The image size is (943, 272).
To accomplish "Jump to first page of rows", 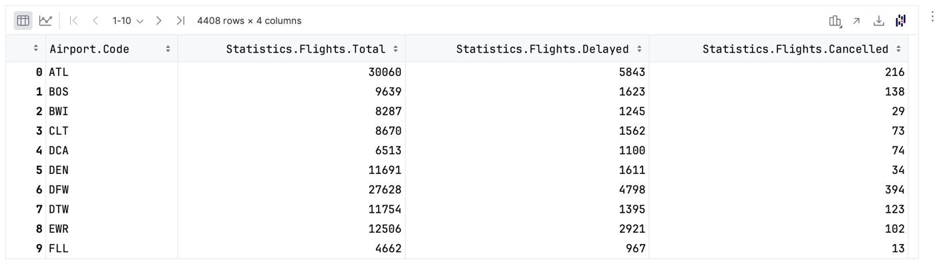I will (73, 21).
